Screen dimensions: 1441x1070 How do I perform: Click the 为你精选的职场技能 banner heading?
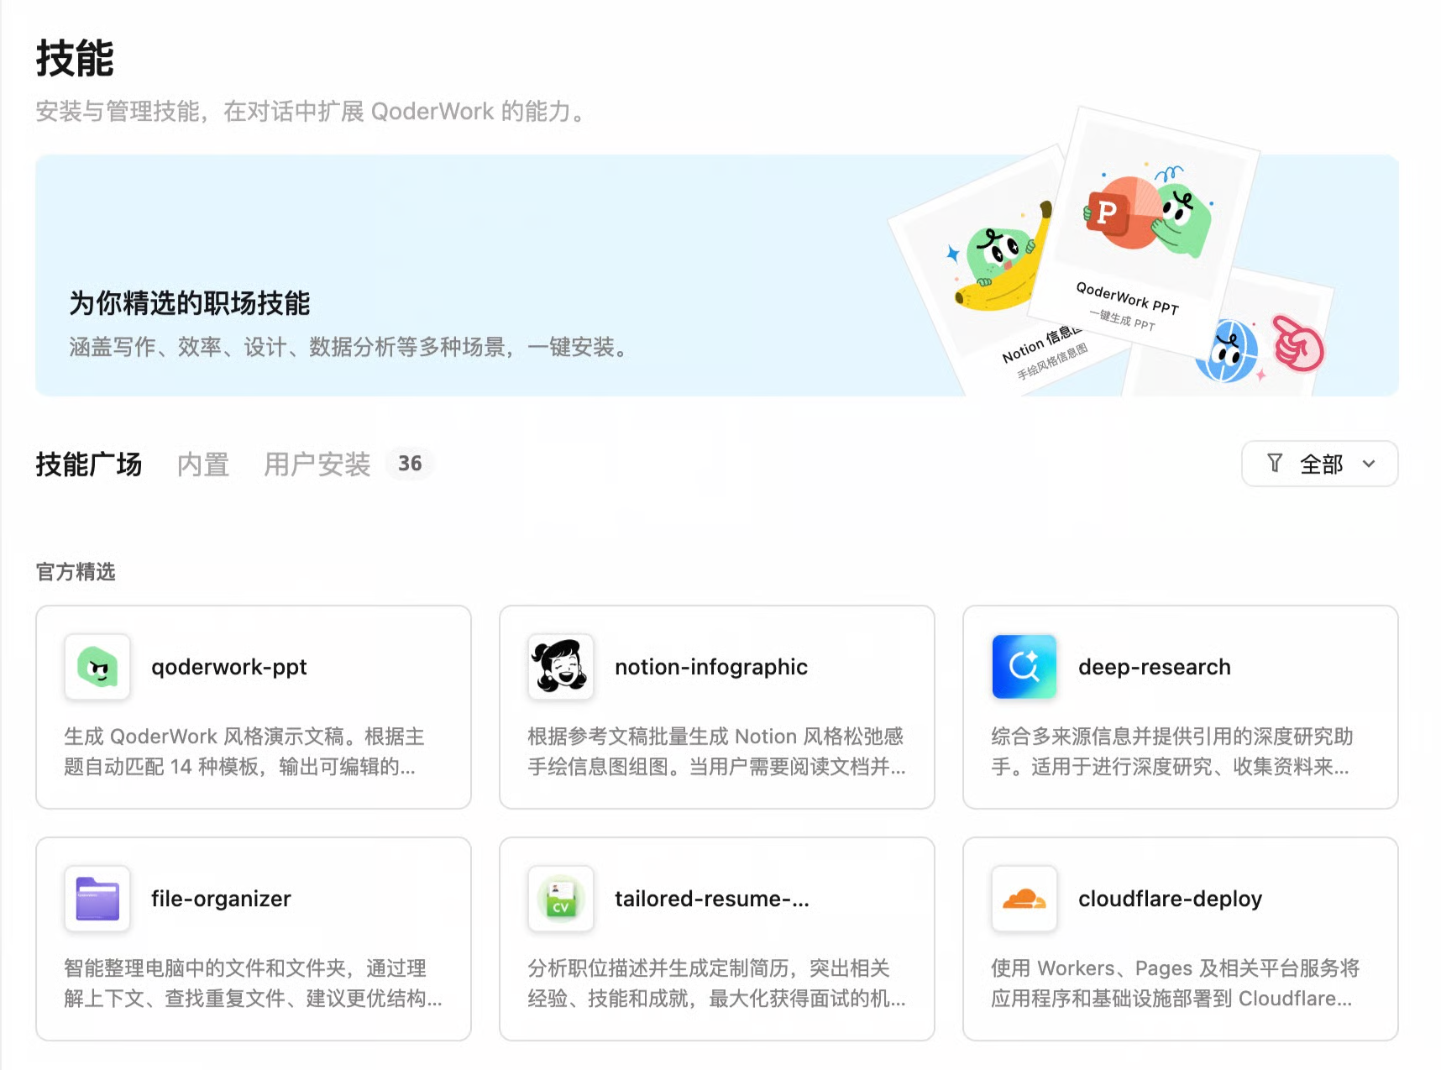pyautogui.click(x=190, y=303)
